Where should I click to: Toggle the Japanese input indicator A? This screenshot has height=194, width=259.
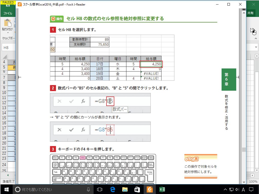click(x=243, y=189)
